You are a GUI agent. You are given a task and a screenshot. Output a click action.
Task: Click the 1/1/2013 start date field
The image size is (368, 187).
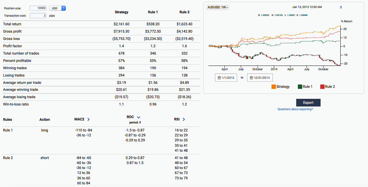pyautogui.click(x=226, y=78)
